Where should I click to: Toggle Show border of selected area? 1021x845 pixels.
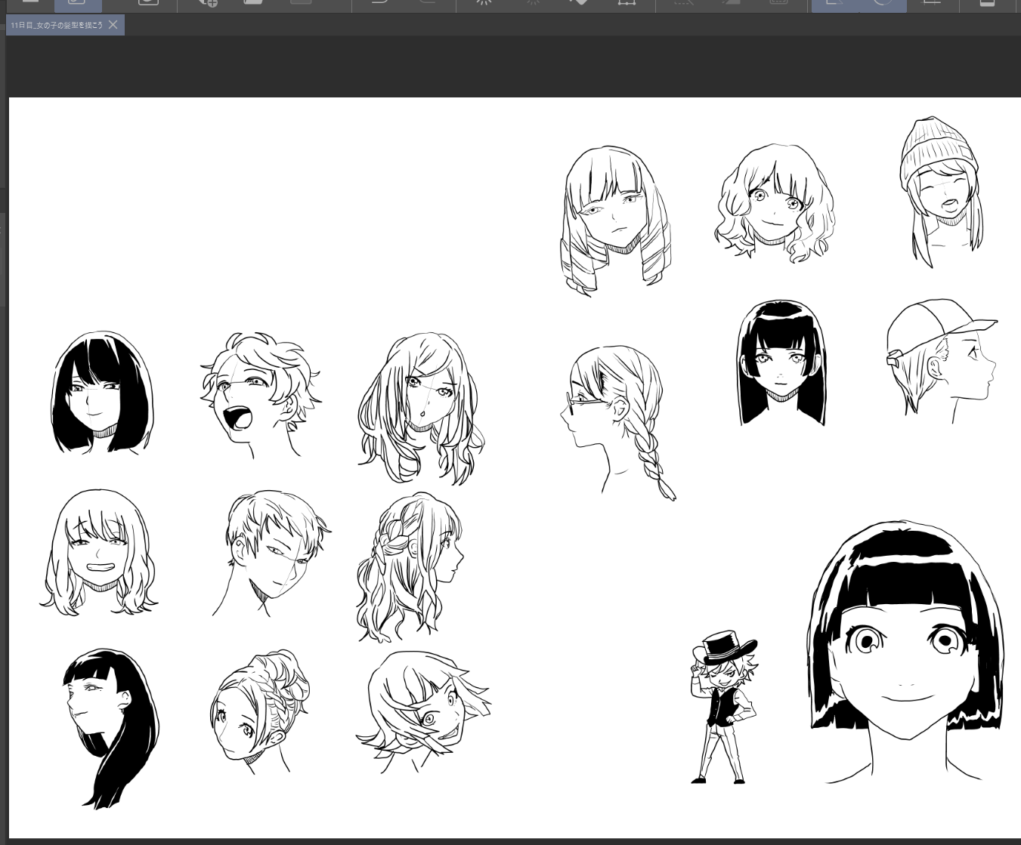(x=778, y=3)
